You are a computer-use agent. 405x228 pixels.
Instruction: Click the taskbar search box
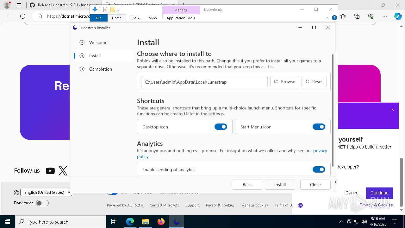61,222
